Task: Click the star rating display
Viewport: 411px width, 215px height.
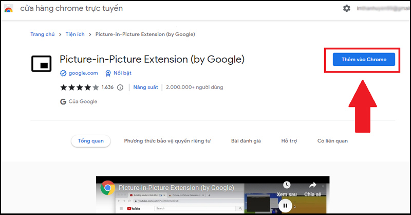Action: click(x=80, y=87)
